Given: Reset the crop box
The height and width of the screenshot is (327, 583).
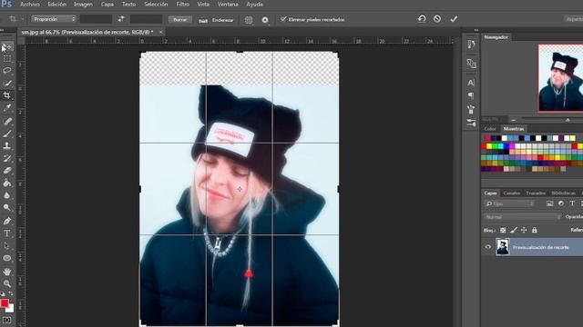Looking at the screenshot, I should tap(422, 18).
